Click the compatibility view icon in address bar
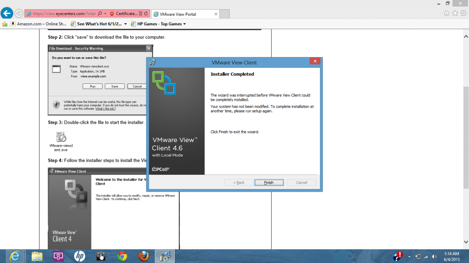The width and height of the screenshot is (469, 263). (141, 14)
